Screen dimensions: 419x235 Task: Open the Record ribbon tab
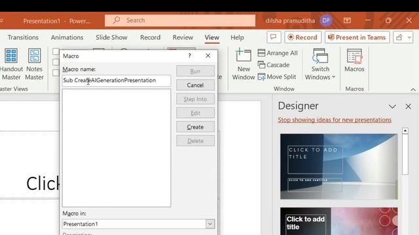coord(150,37)
